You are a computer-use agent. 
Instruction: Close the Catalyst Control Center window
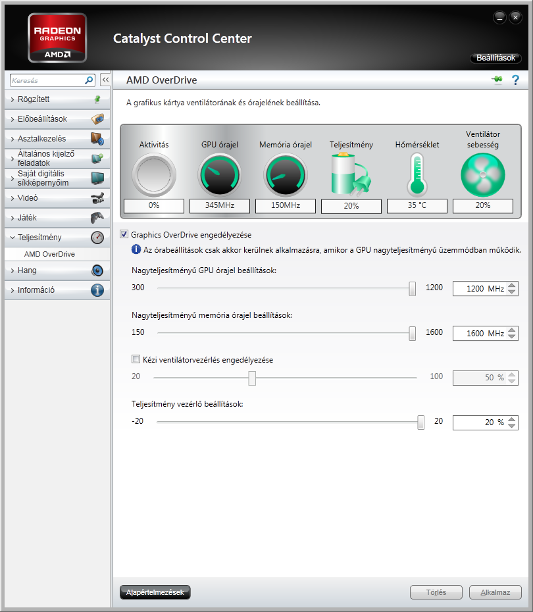[x=515, y=18]
